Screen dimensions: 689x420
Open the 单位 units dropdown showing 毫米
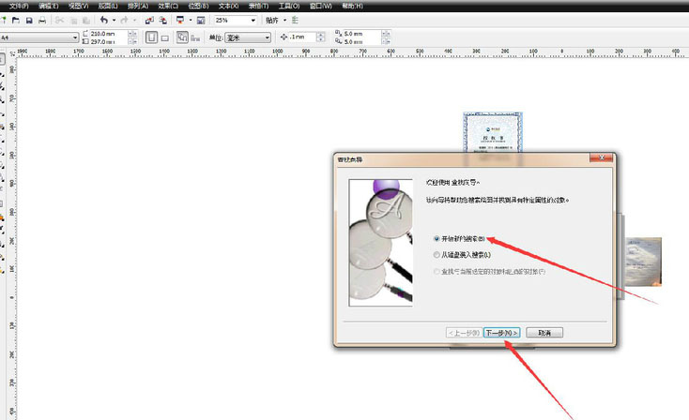pos(248,37)
